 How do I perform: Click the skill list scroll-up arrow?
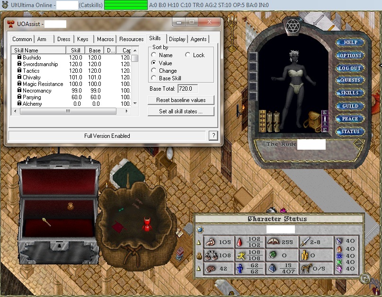pos(135,51)
